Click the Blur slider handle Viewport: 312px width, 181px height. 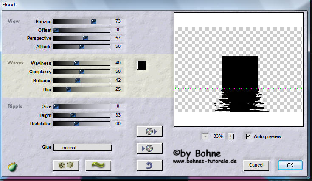pyautogui.click(x=68, y=89)
